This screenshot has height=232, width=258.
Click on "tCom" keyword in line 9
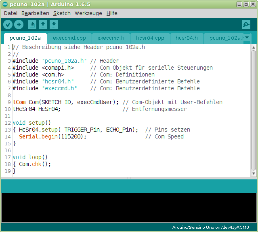pos(19,102)
